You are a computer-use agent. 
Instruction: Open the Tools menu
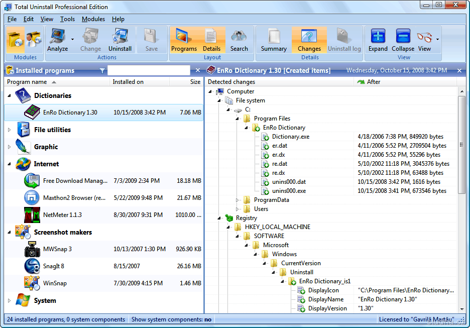pyautogui.click(x=67, y=19)
